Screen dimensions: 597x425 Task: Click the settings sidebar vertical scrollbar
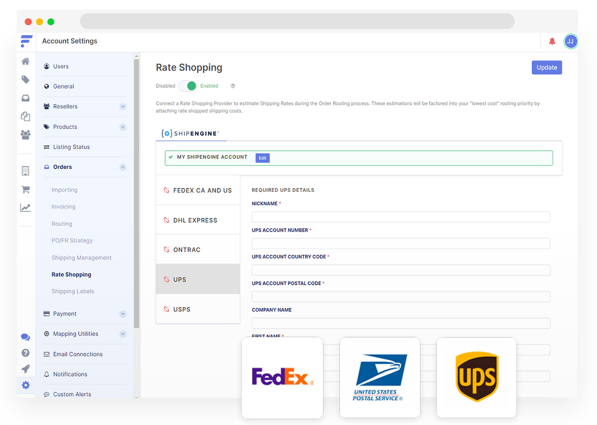(x=136, y=193)
